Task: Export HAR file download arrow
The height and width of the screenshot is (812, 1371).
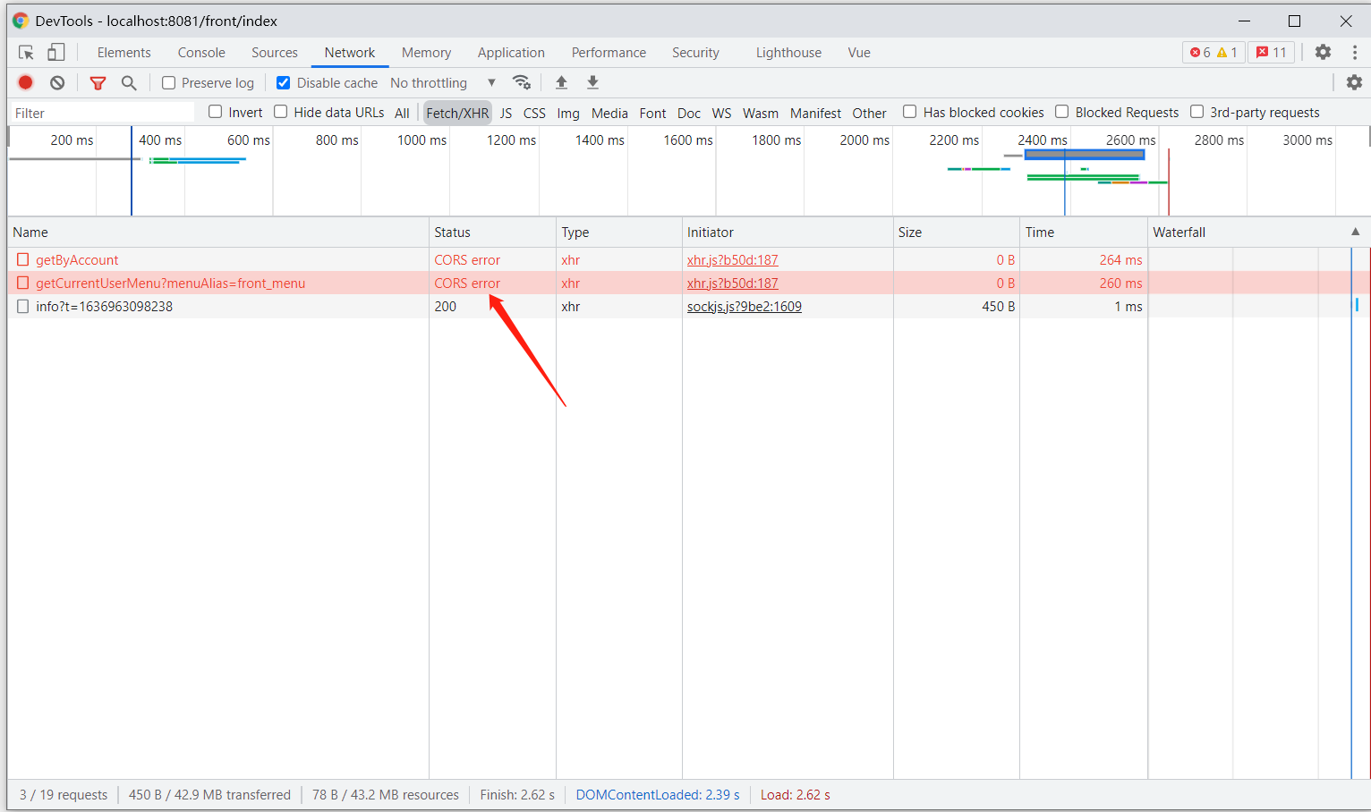Action: (x=592, y=82)
